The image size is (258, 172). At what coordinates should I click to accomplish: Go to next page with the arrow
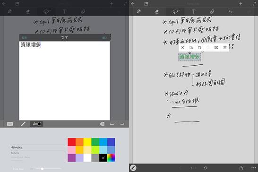(206, 168)
